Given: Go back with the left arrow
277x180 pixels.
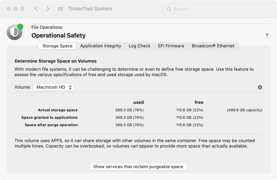Looking at the screenshot, I should point(36,9).
